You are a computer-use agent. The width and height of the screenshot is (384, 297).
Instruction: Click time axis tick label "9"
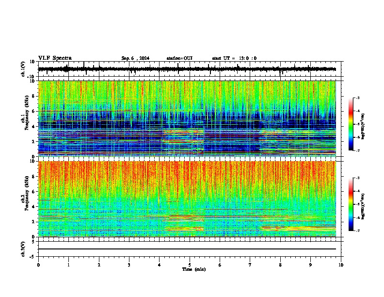coord(310,265)
